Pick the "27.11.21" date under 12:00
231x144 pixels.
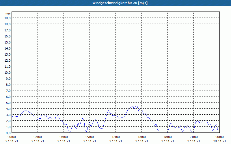116,141
